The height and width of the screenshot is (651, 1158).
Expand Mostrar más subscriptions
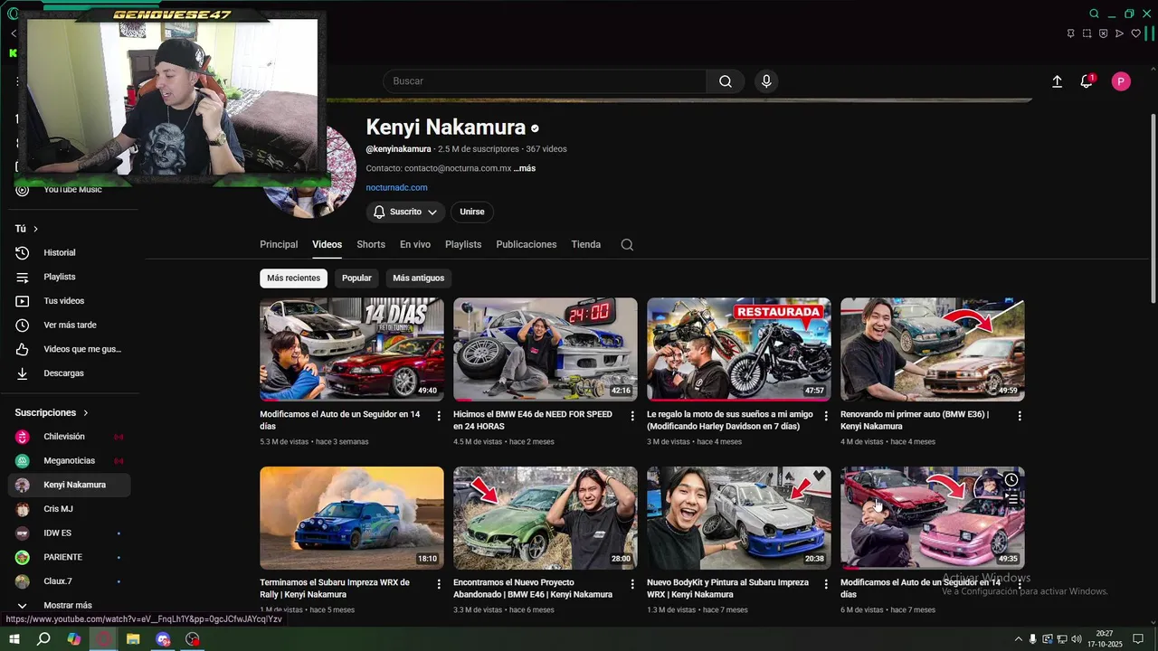(70, 606)
